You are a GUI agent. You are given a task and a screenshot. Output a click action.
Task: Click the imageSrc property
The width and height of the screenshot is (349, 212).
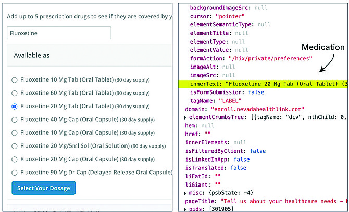(x=213, y=75)
